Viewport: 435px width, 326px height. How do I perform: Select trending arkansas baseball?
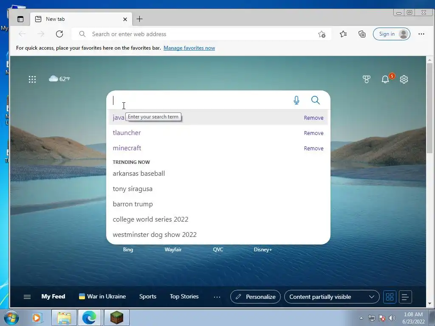click(218, 174)
